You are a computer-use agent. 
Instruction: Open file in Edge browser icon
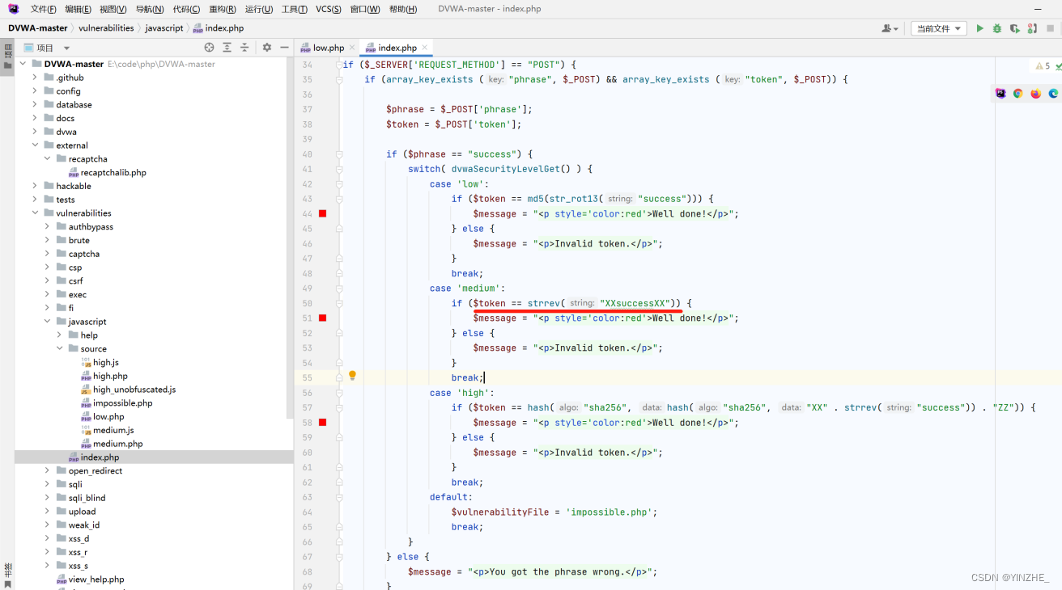(x=1053, y=94)
